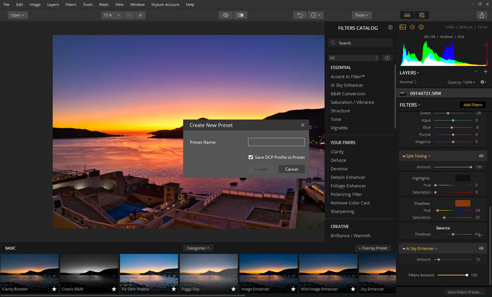The height and width of the screenshot is (297, 492).
Task: Open the All filter category dropdown
Action: (354, 58)
